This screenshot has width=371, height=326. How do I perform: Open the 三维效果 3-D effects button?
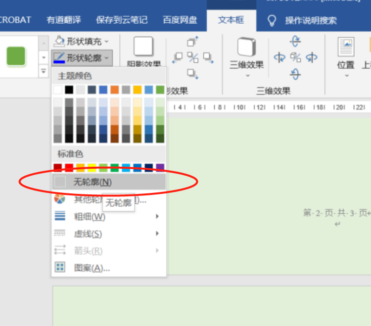coord(246,52)
